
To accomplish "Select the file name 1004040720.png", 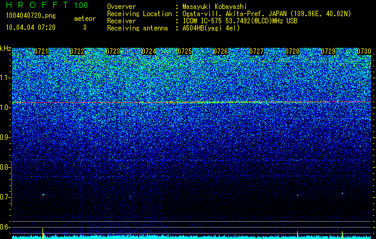I will coord(31,16).
